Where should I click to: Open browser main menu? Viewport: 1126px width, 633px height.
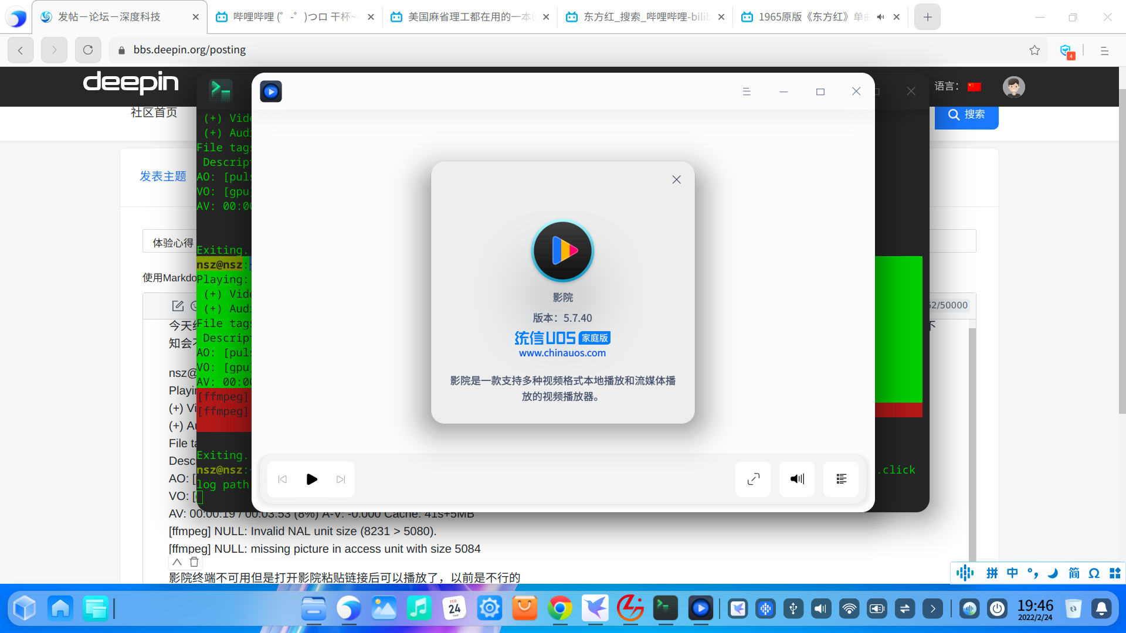1104,51
